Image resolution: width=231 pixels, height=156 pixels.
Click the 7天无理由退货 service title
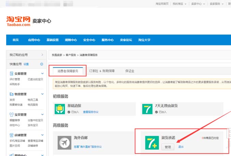166,106
